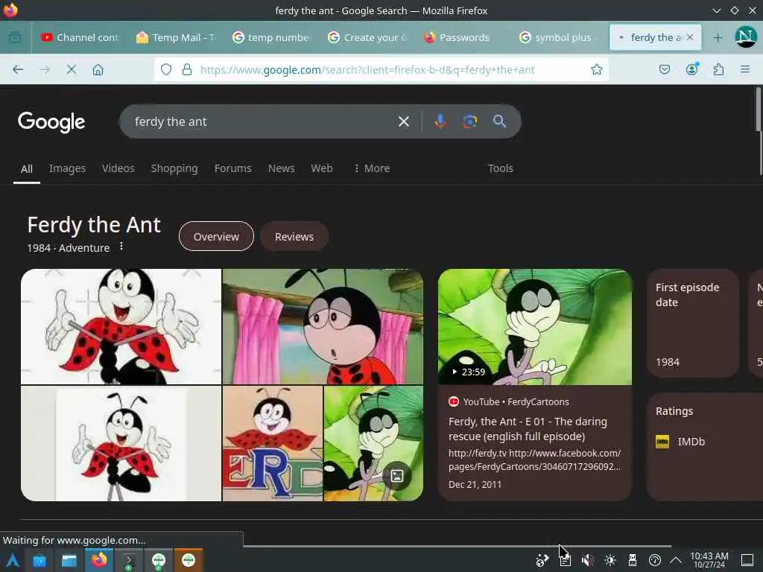763x572 pixels.
Task: Go to Google homepage logo
Action: (x=51, y=121)
